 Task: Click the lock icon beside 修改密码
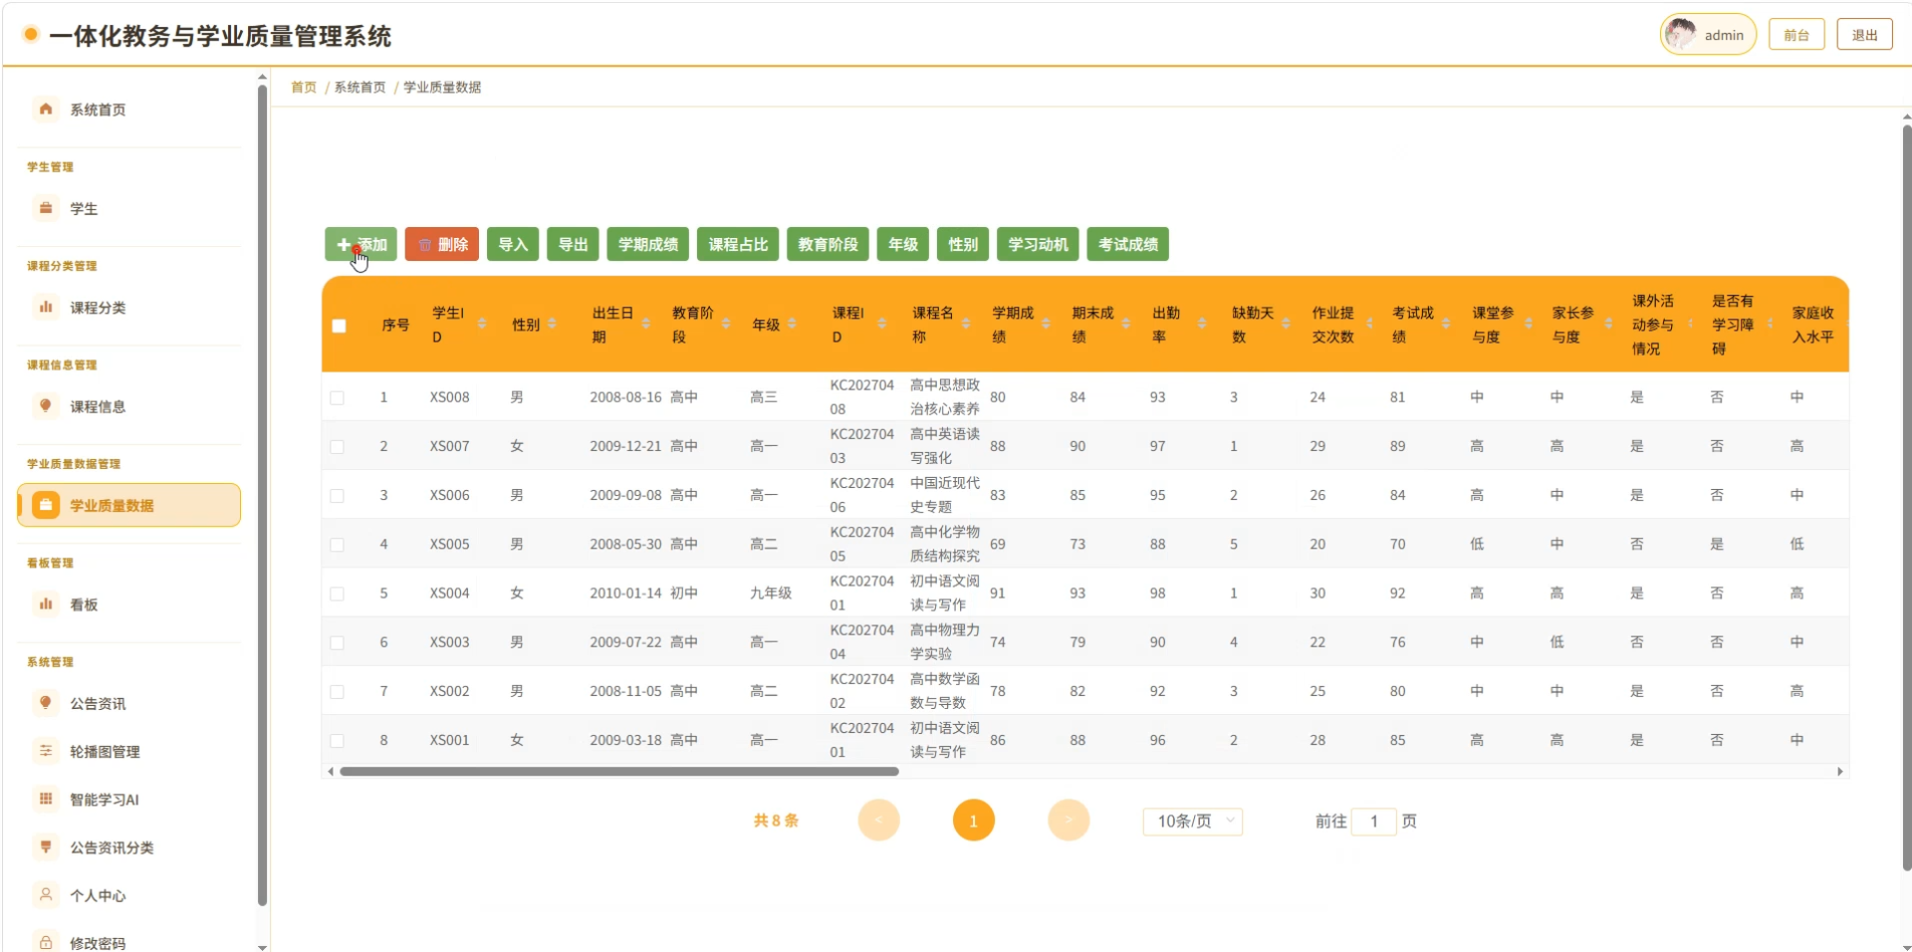(46, 942)
